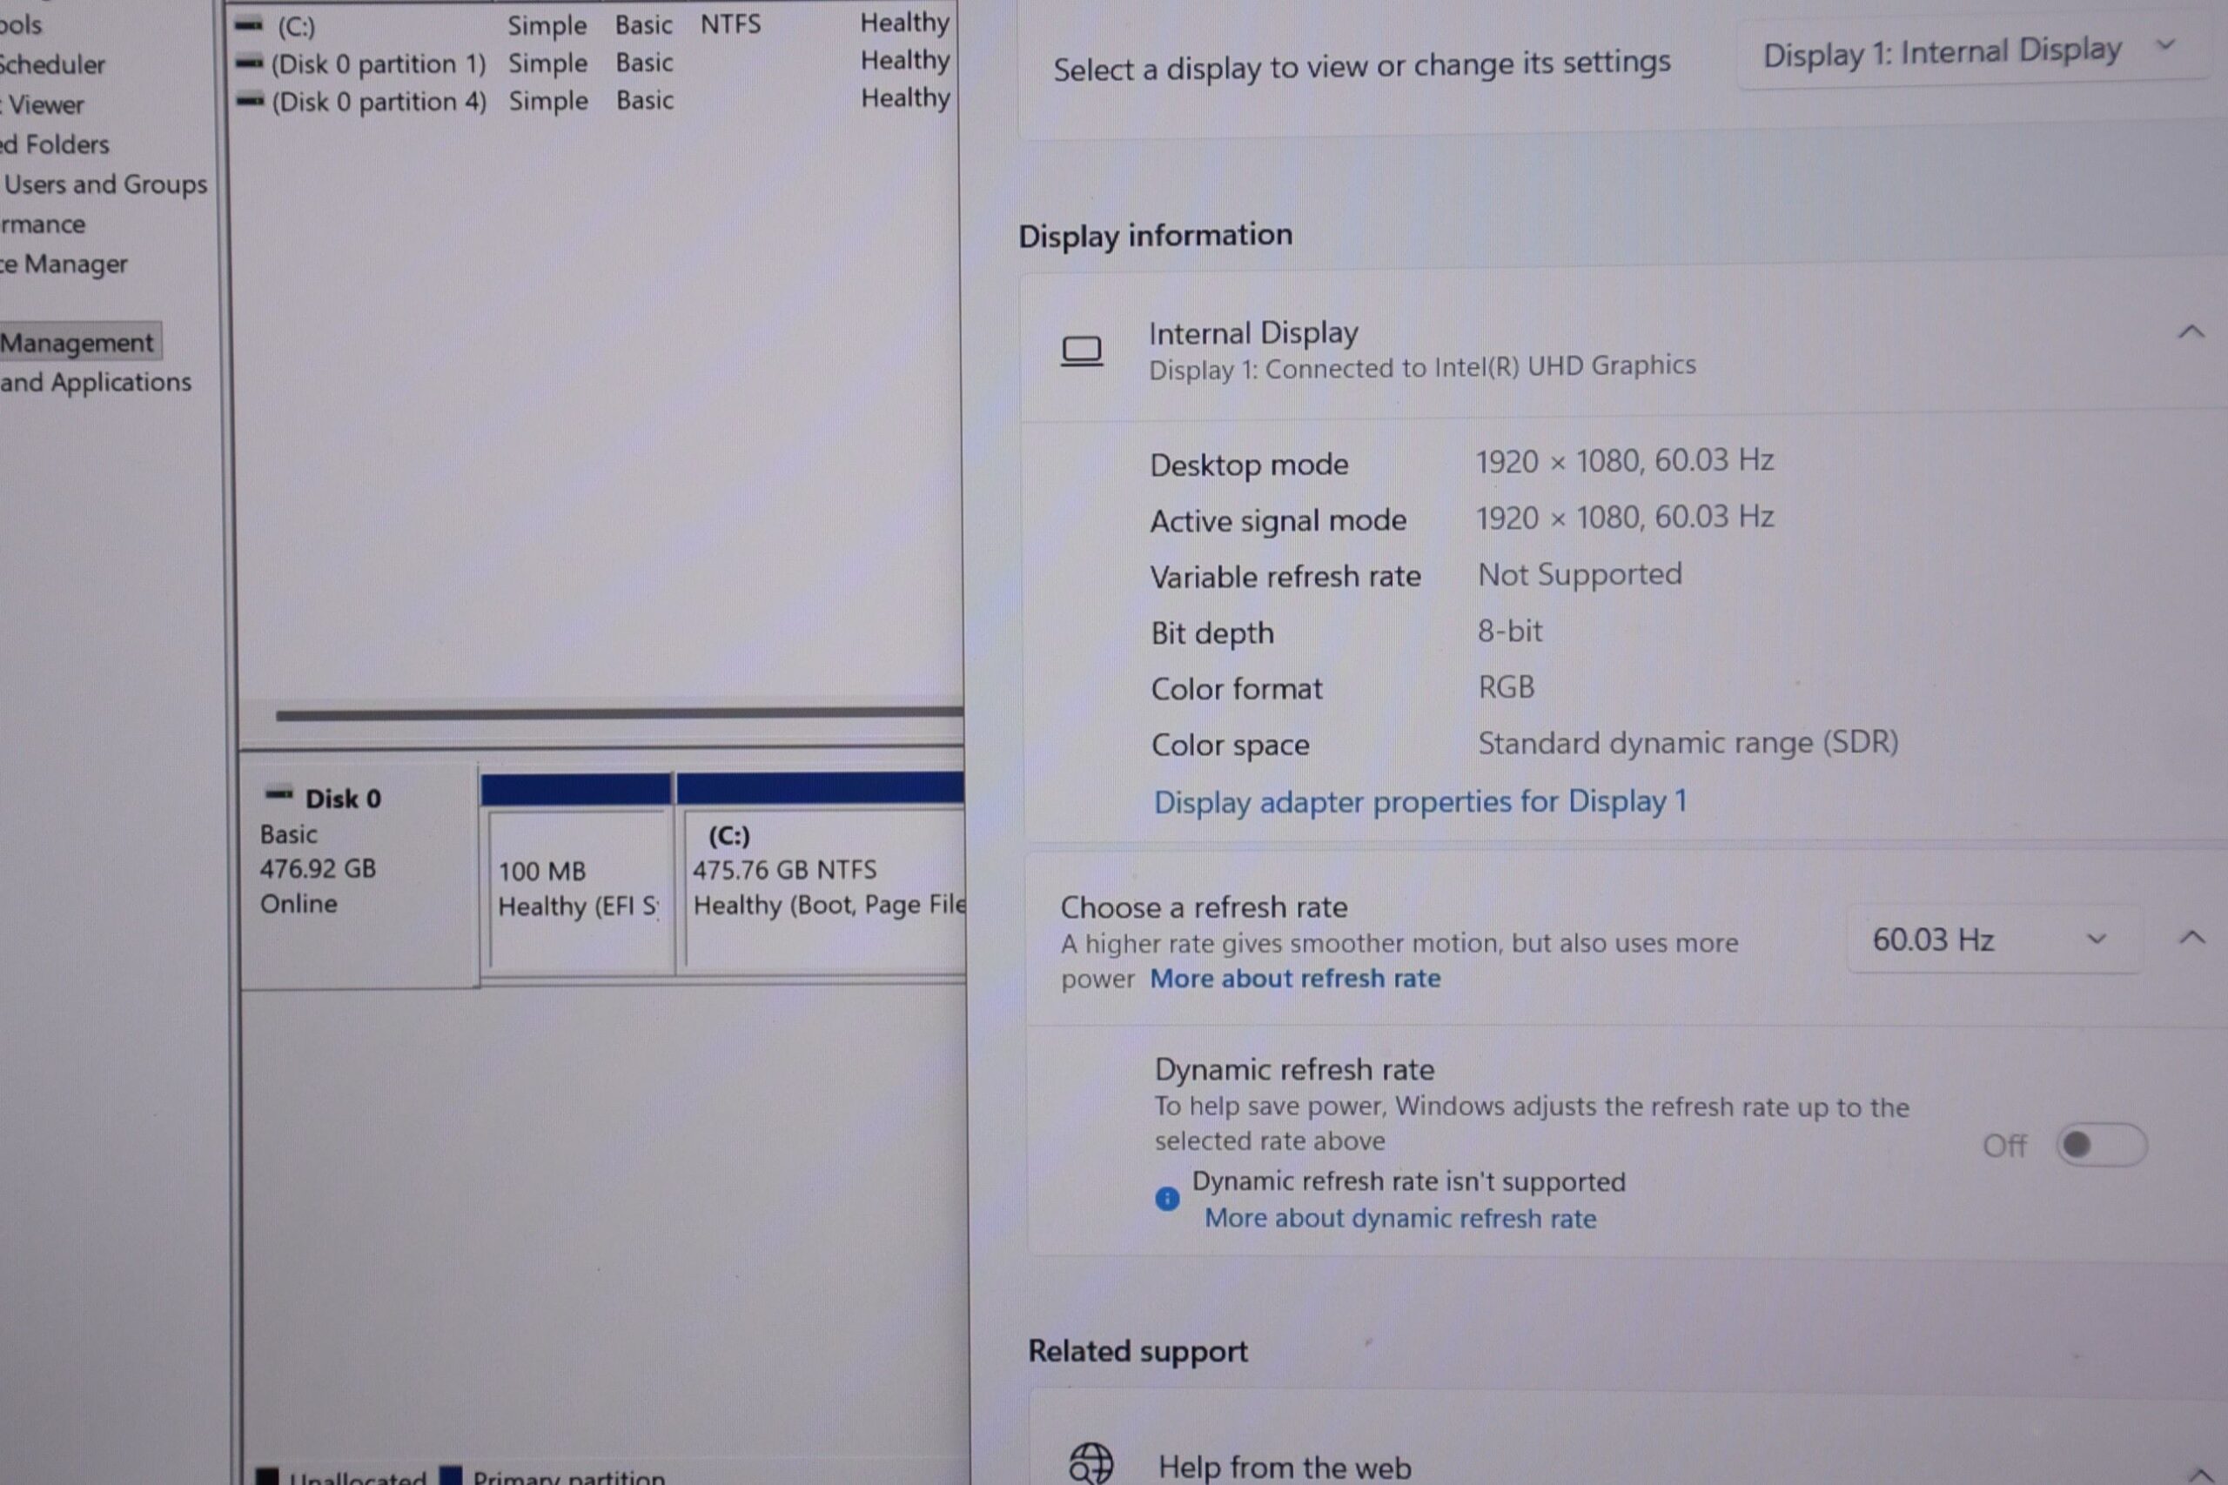The image size is (2228, 1485).
Task: Click the blue info icon near Dynamic refresh rate
Action: click(x=1167, y=1199)
